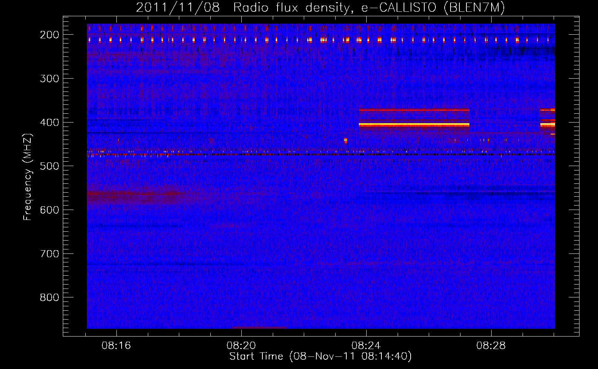The image size is (598, 369).
Task: Click the 'Frequency (MHZ)' axis label
Action: coord(28,177)
